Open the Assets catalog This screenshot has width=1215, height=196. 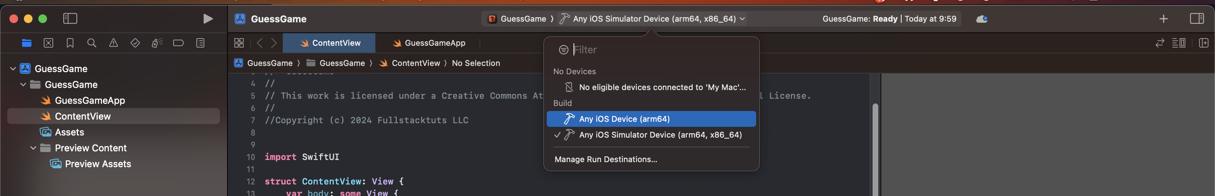[x=69, y=132]
